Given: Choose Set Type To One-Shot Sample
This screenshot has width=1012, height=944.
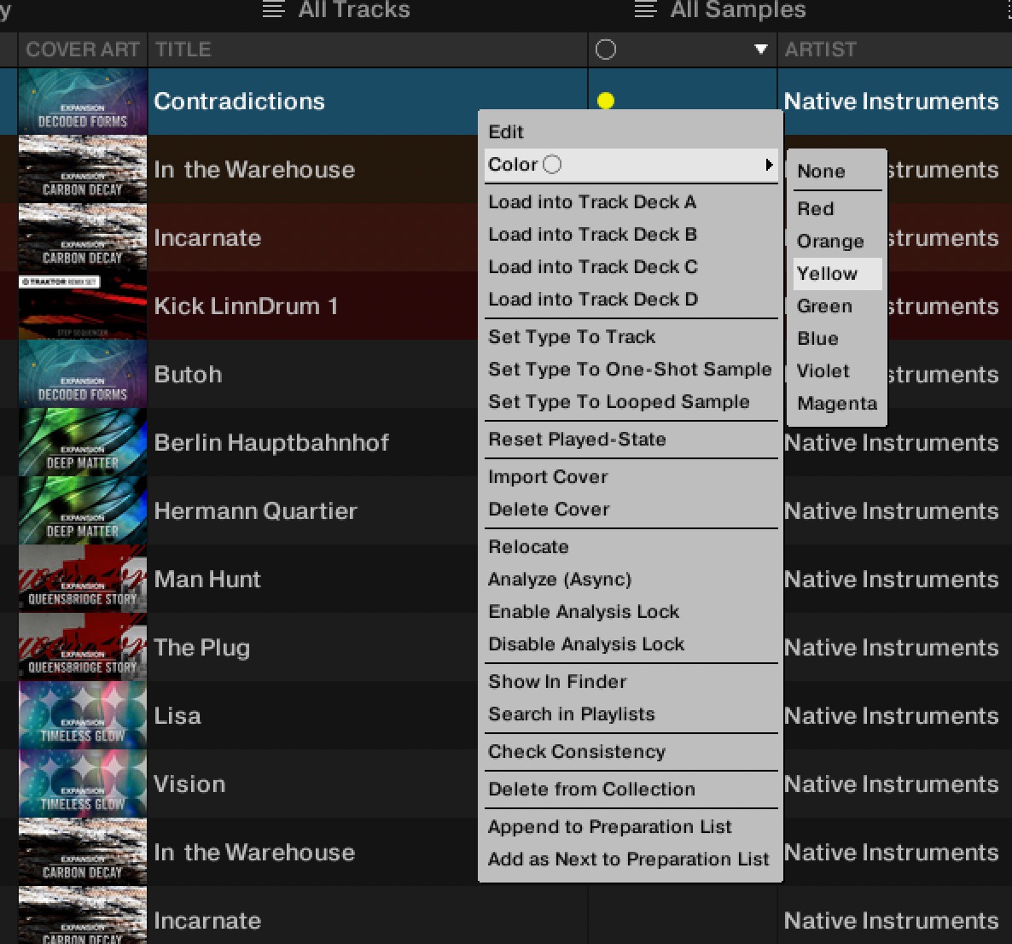Looking at the screenshot, I should (x=630, y=370).
